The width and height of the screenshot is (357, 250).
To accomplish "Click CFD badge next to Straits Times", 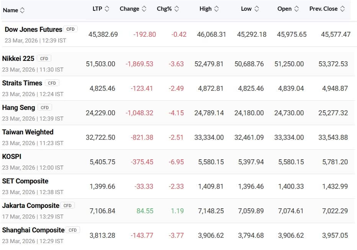I will 52,83.
